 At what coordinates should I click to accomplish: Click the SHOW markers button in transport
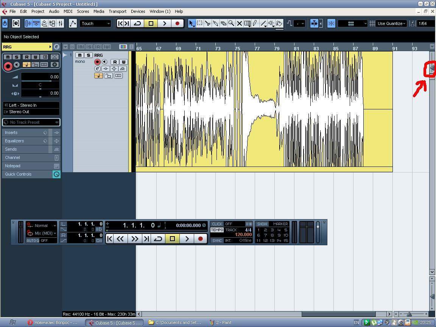(262, 224)
